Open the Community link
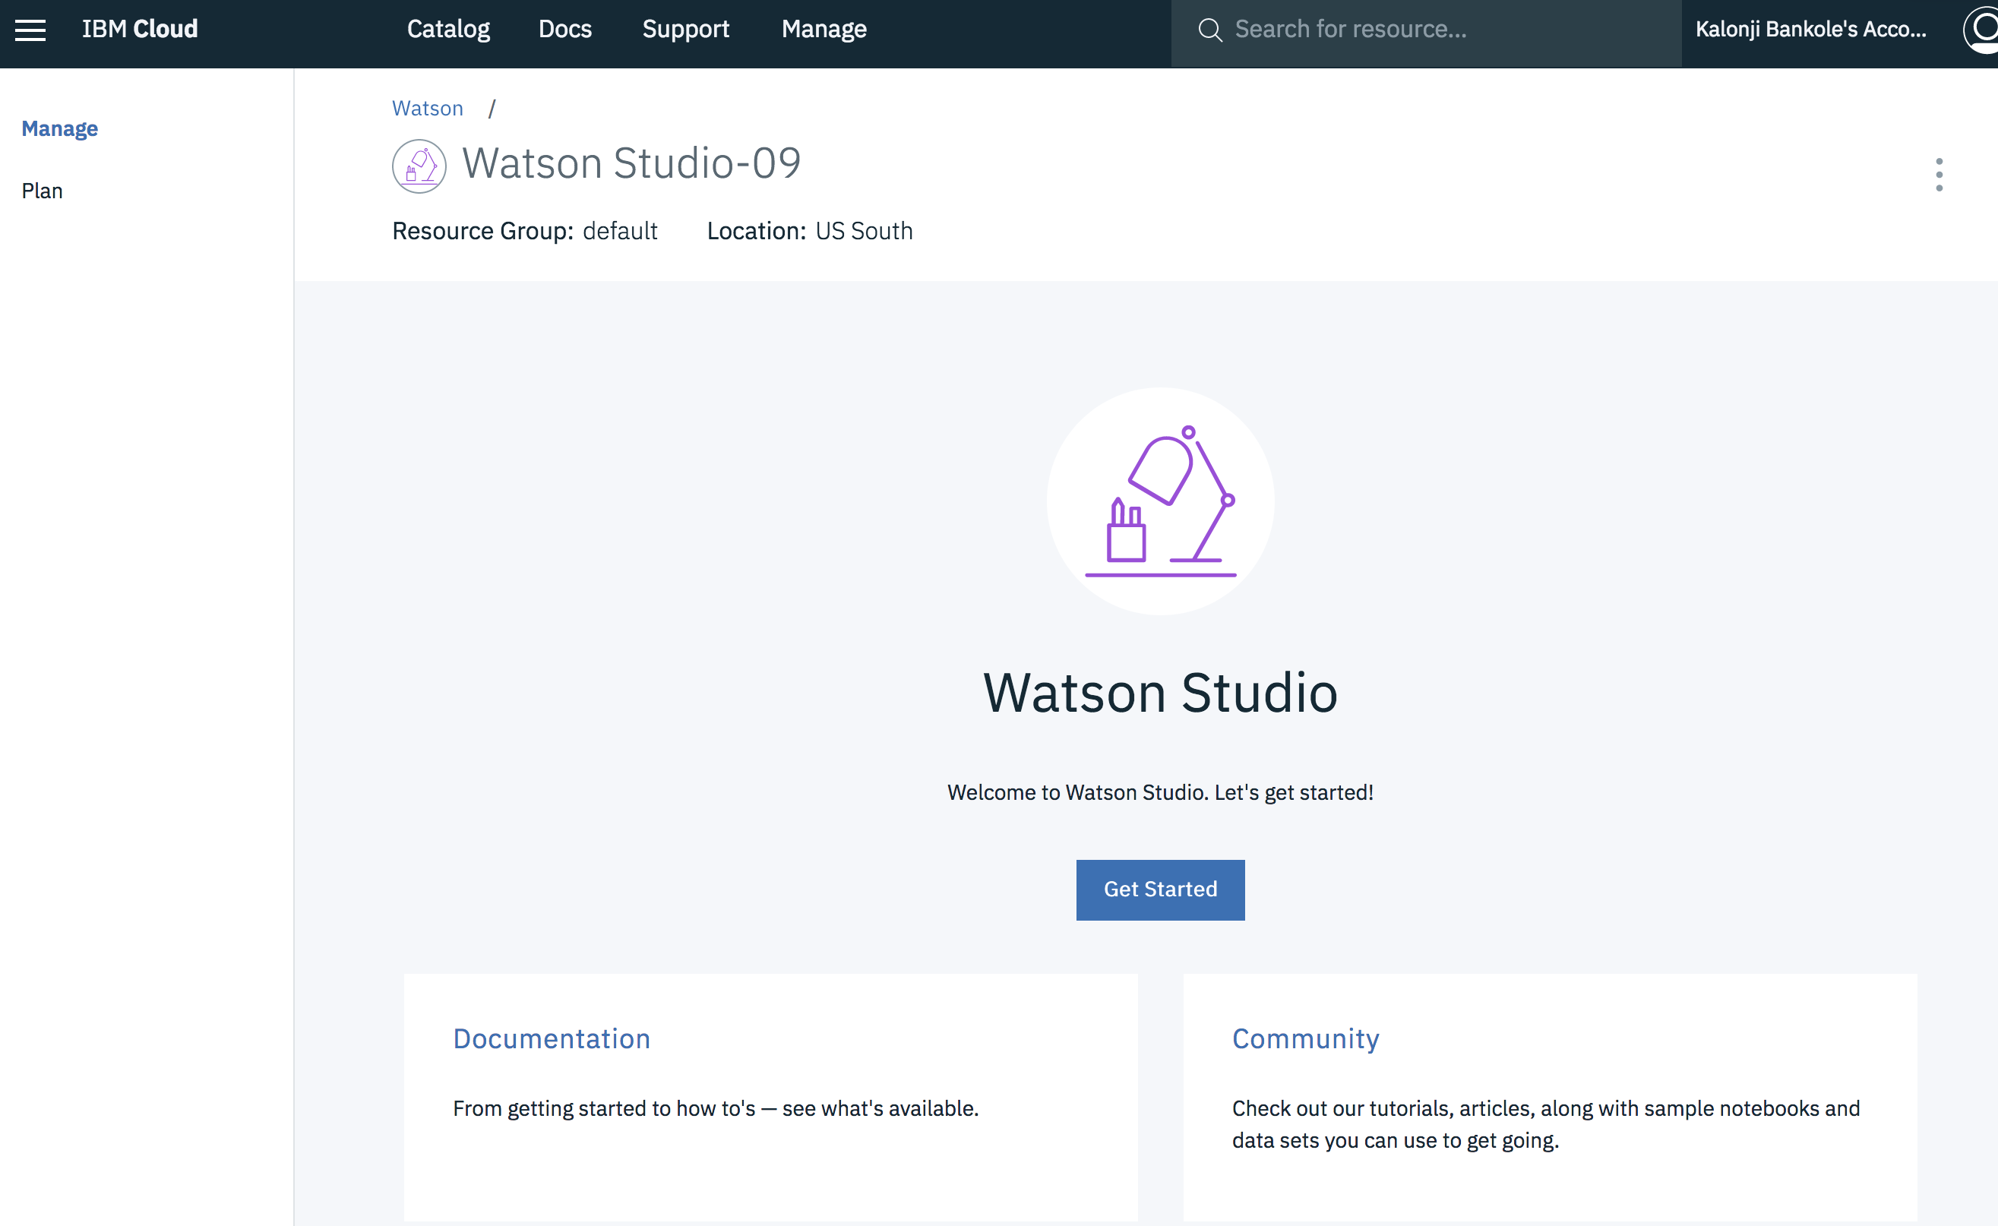1998x1226 pixels. (x=1304, y=1038)
